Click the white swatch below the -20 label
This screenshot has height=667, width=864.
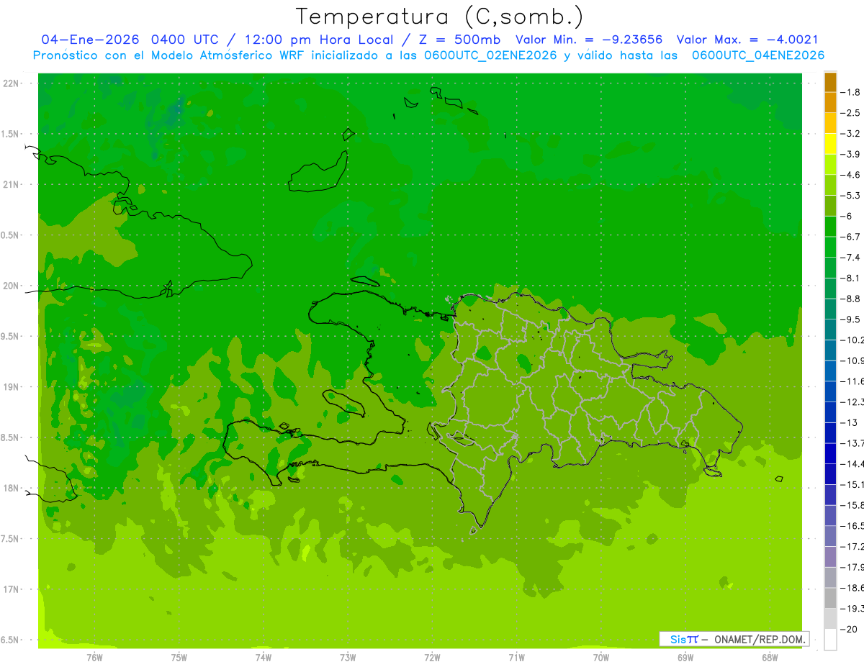coord(830,640)
